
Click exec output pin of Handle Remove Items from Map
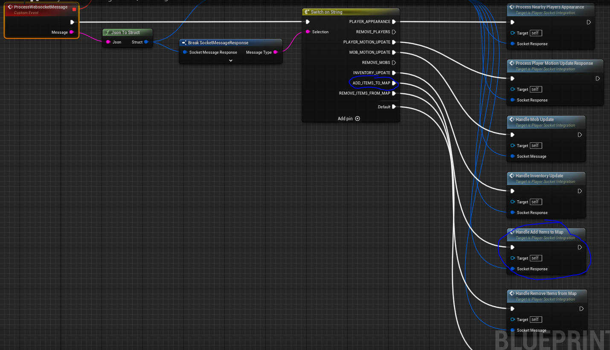581,309
